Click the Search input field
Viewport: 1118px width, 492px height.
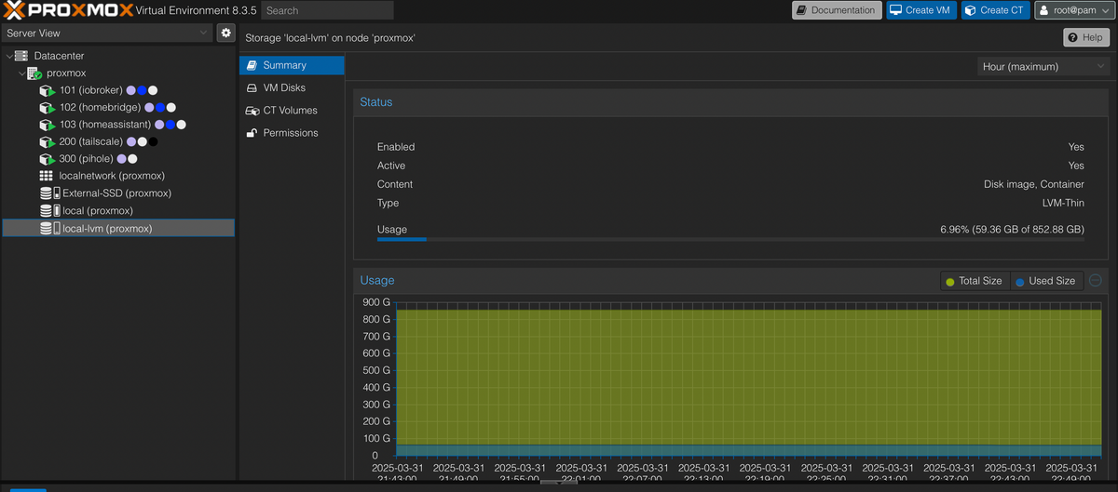pos(326,10)
